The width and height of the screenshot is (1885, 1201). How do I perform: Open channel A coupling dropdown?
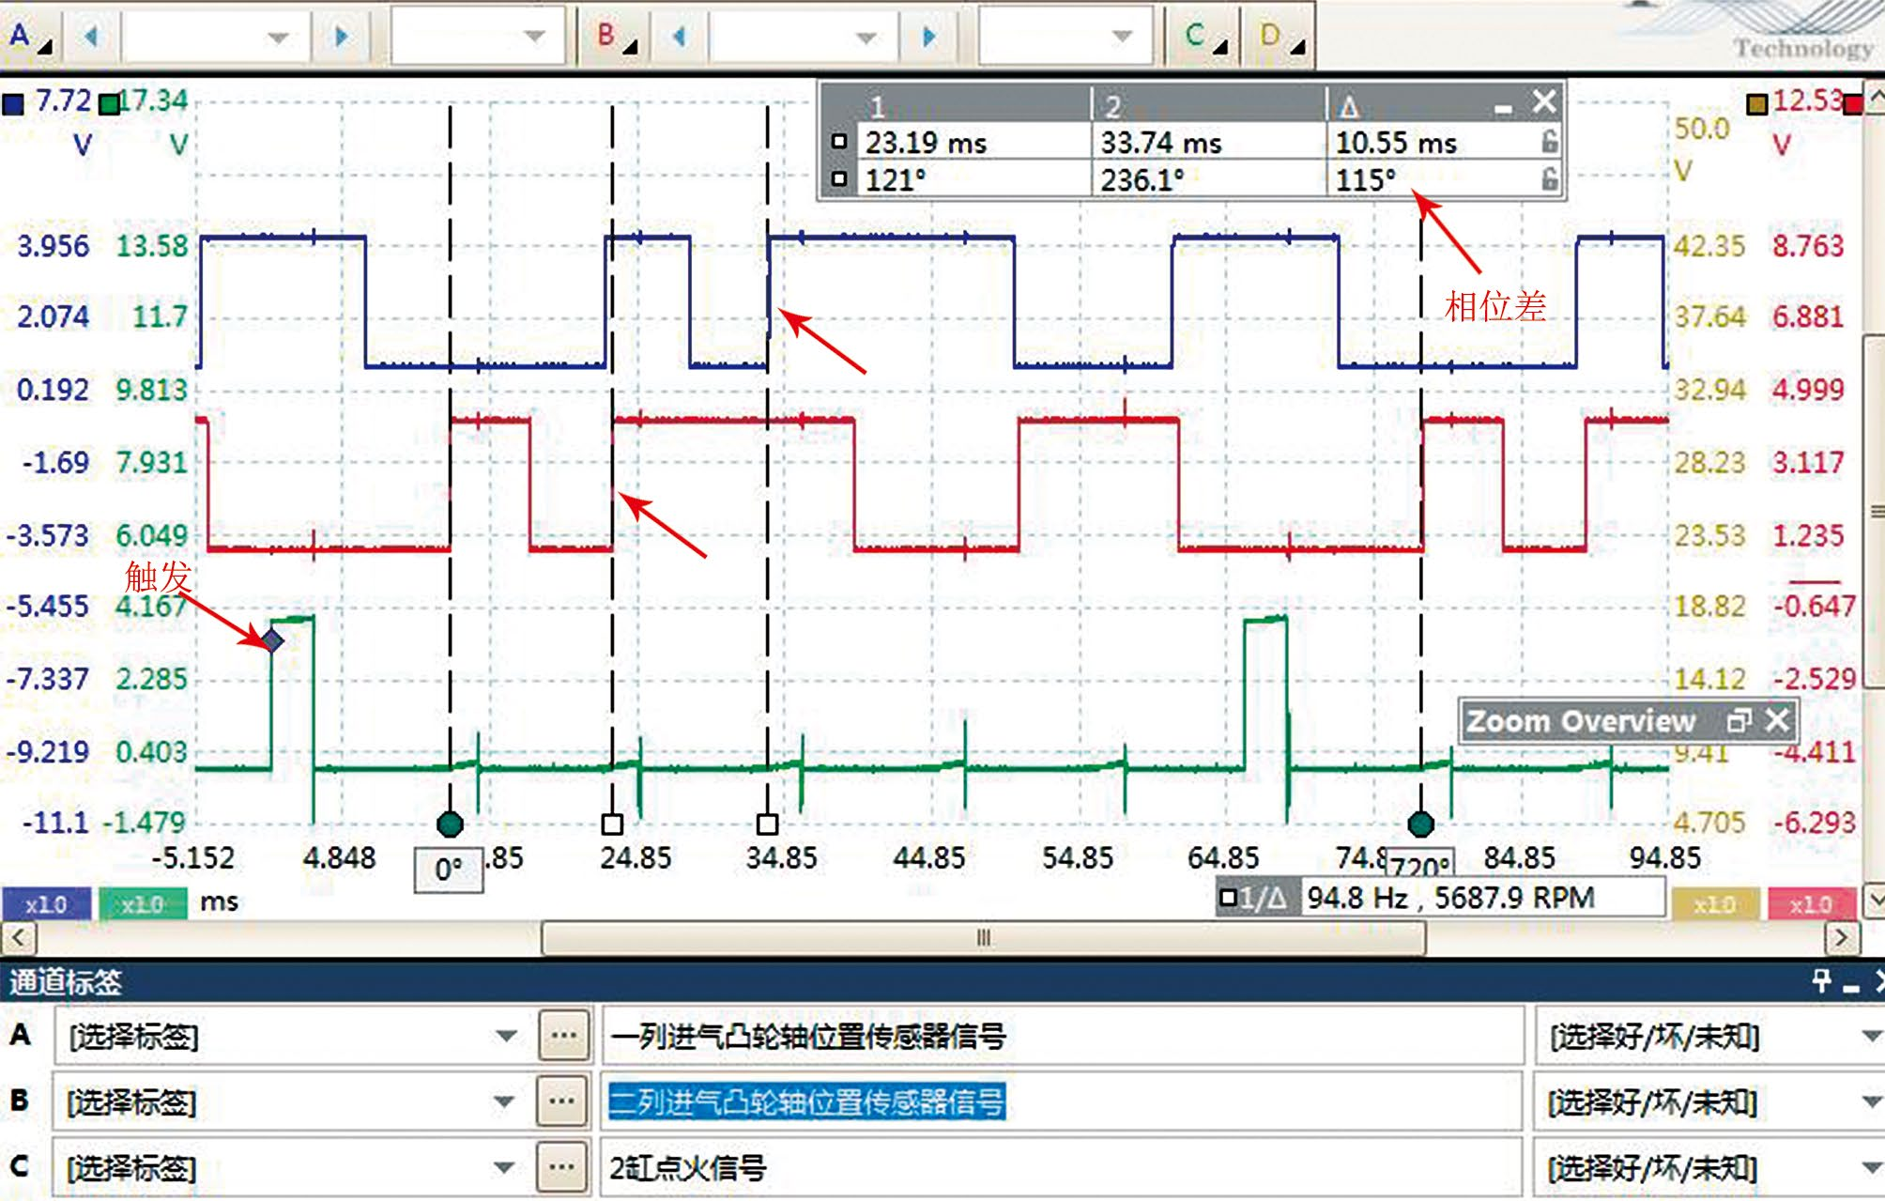(x=478, y=37)
